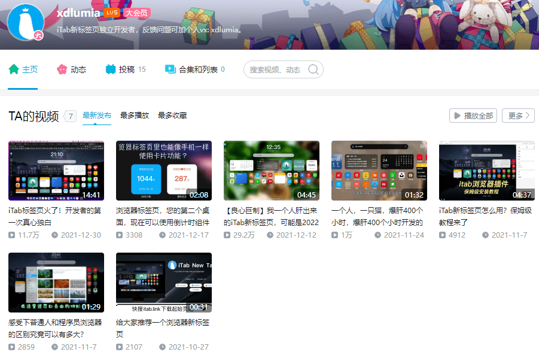Open the 12:35 iTab新标签页 video thumbnail
539x355 pixels.
(271, 170)
